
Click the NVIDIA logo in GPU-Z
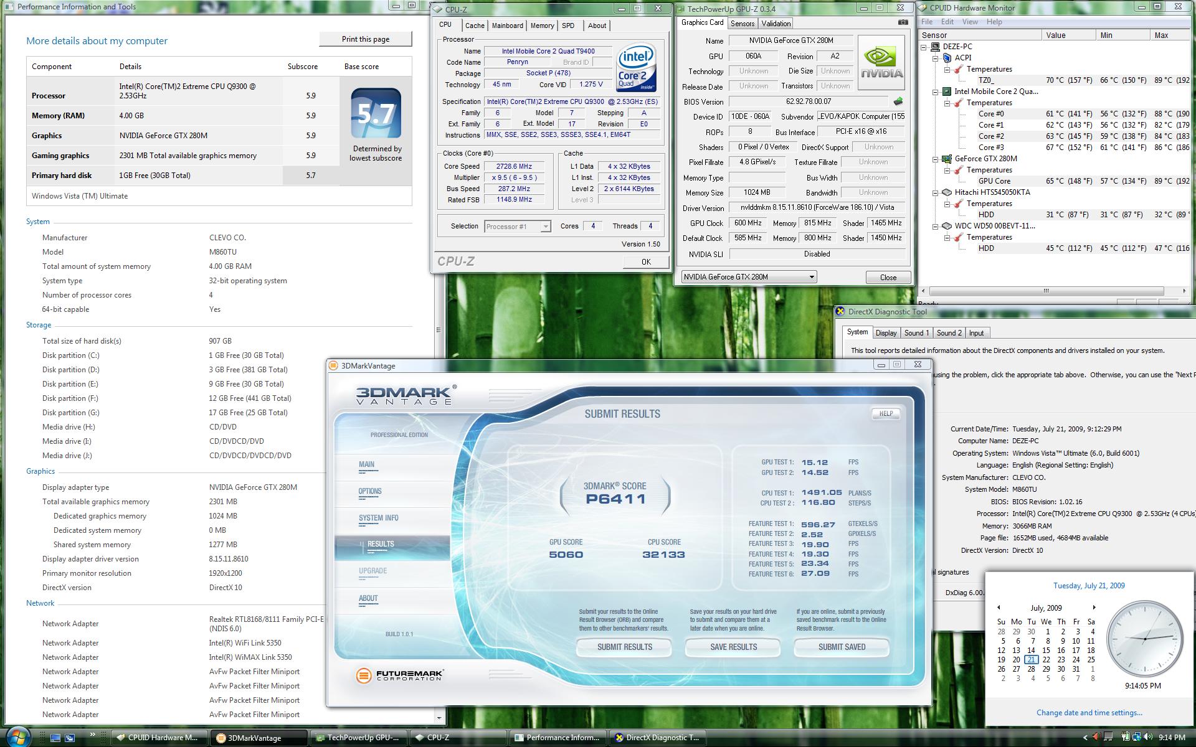881,63
